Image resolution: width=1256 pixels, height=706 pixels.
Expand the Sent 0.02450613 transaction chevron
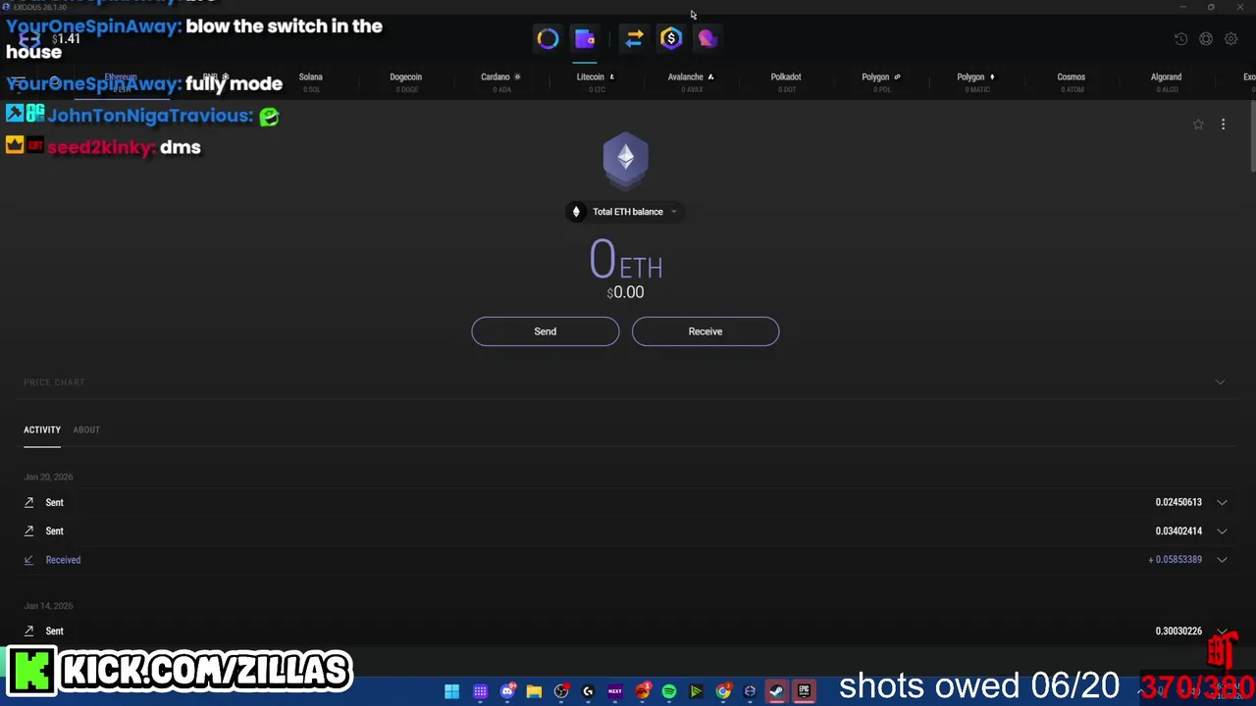1222,502
